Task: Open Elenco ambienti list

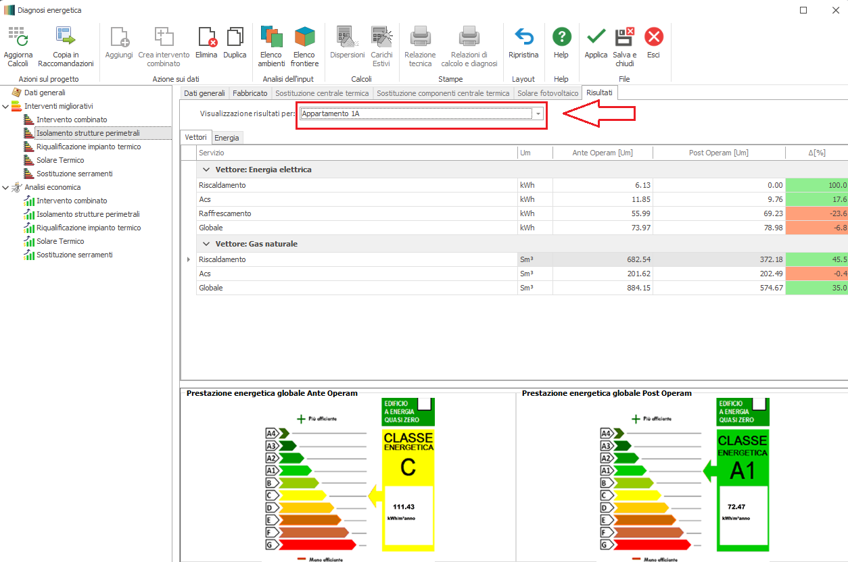Action: pyautogui.click(x=271, y=37)
